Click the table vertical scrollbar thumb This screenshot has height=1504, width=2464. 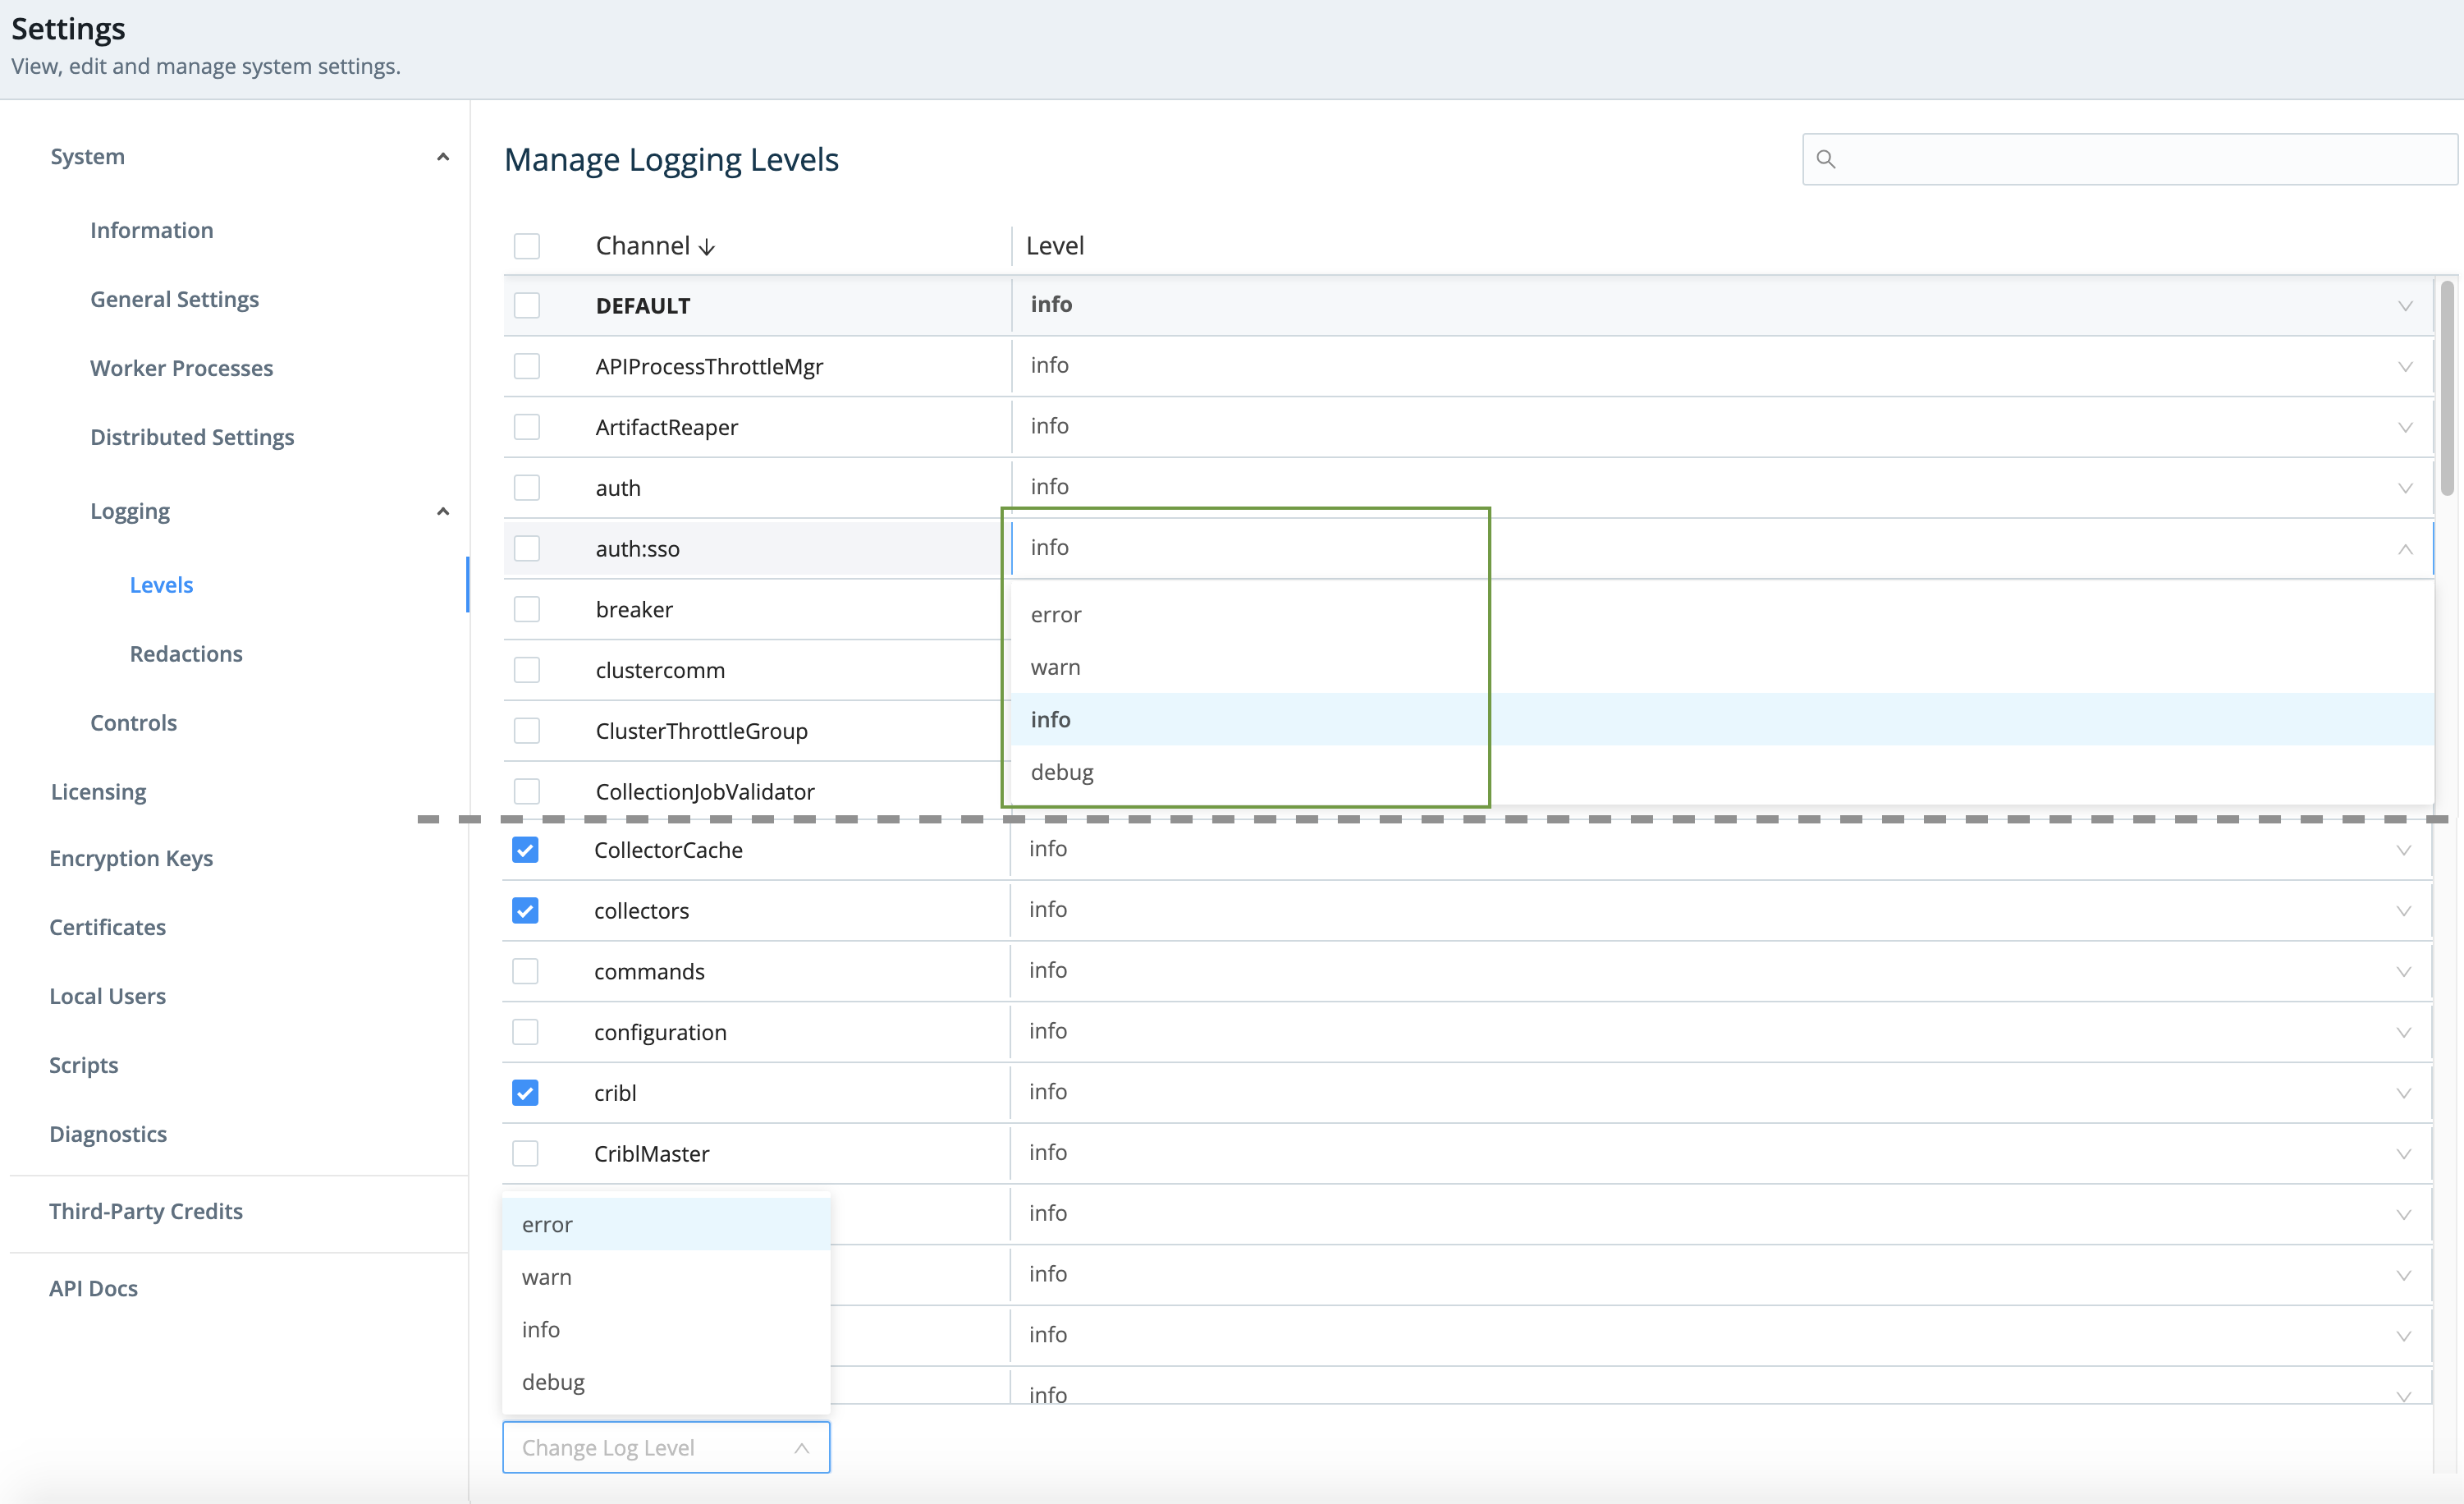point(2447,388)
